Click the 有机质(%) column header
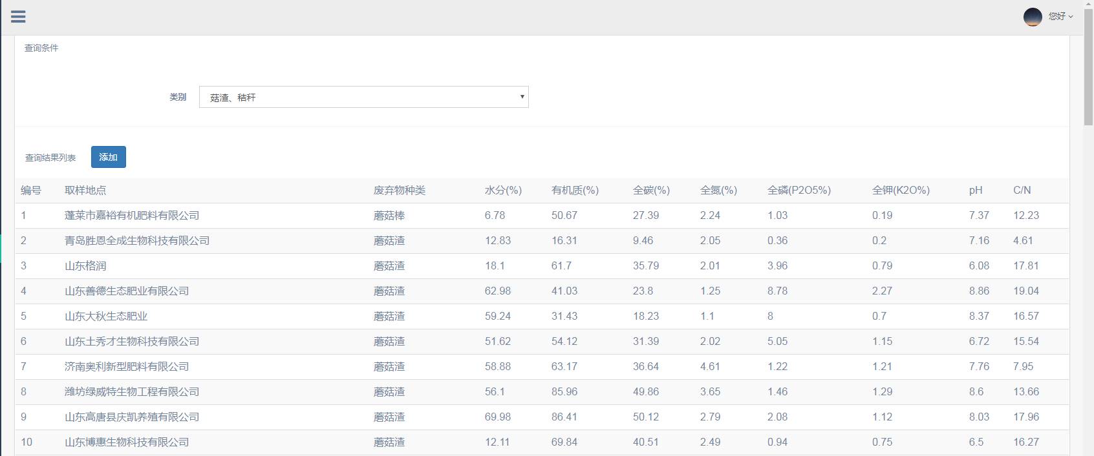This screenshot has width=1094, height=456. click(x=575, y=191)
